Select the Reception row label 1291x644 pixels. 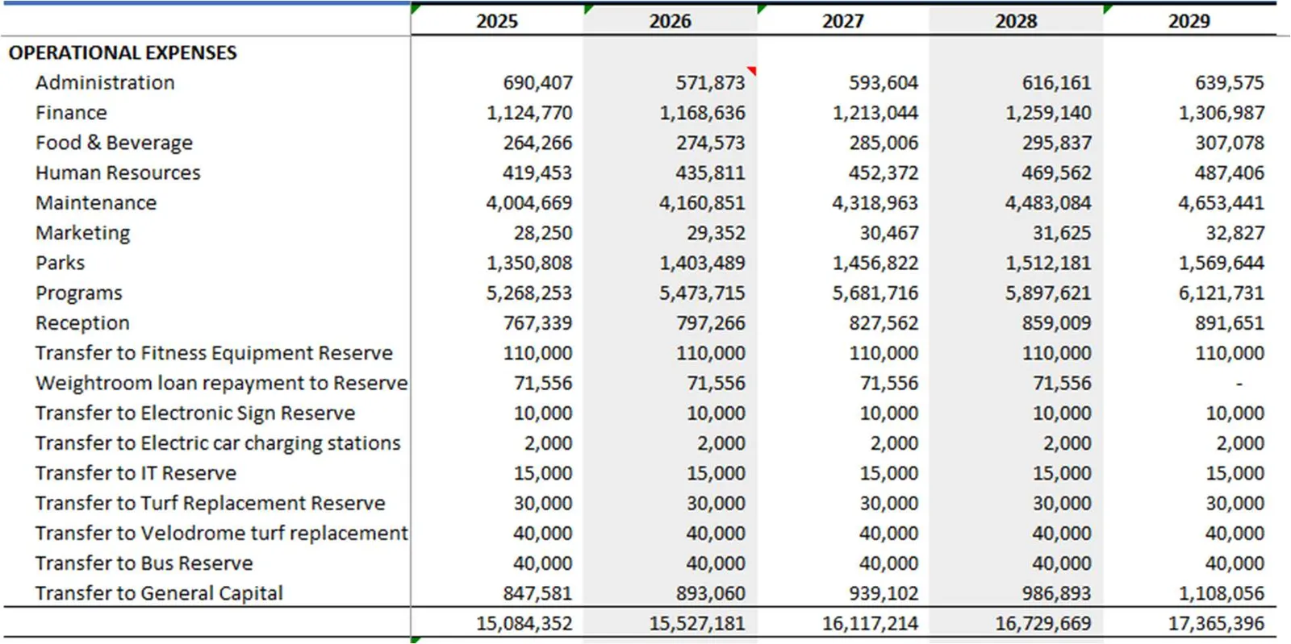tap(82, 323)
